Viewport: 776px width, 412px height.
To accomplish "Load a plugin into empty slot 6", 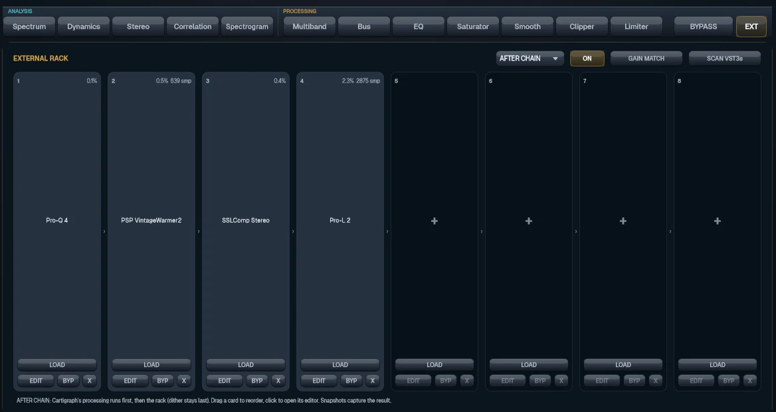I will (529, 365).
